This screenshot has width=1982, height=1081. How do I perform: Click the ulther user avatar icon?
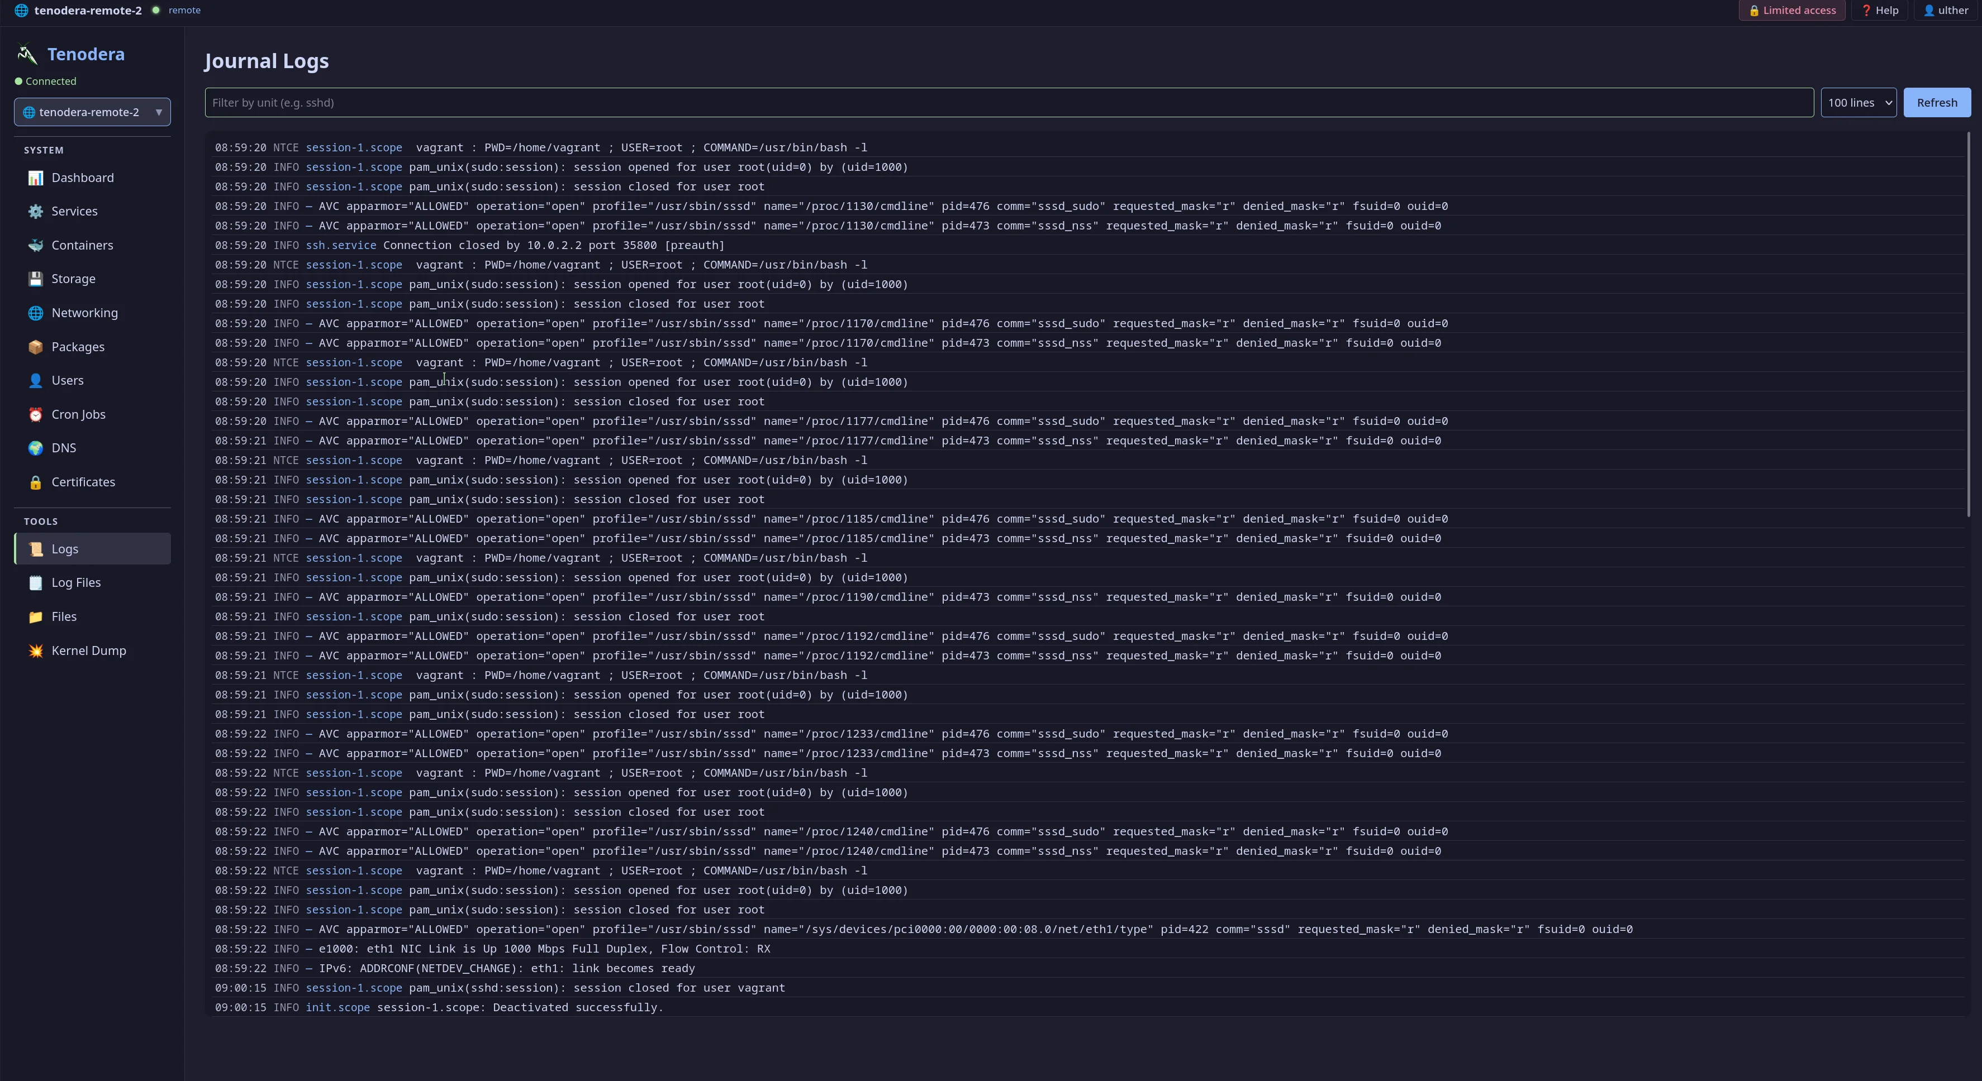tap(1929, 11)
